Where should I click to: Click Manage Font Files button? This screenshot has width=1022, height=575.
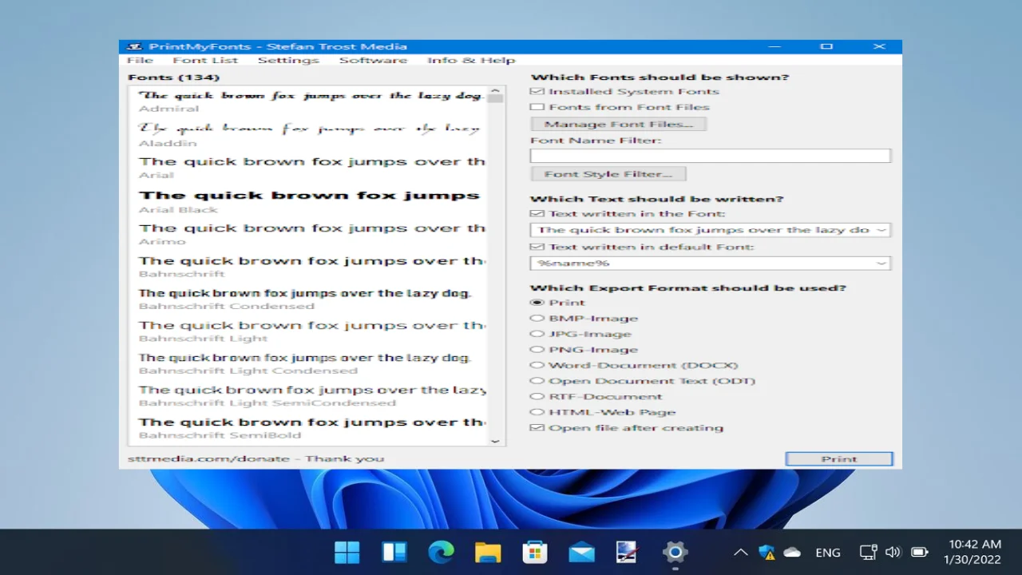(x=618, y=124)
